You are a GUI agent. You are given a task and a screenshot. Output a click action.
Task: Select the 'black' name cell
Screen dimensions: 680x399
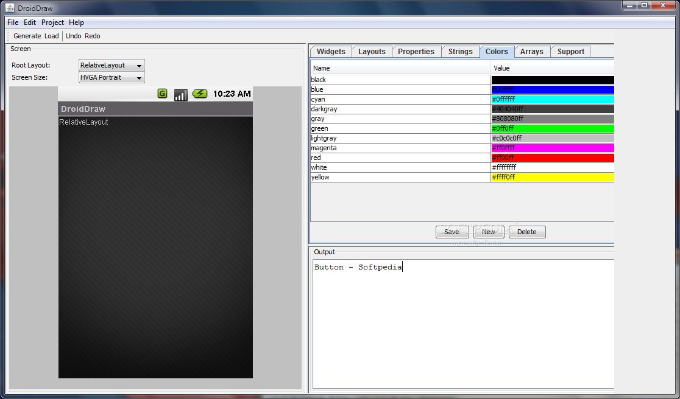pyautogui.click(x=400, y=80)
